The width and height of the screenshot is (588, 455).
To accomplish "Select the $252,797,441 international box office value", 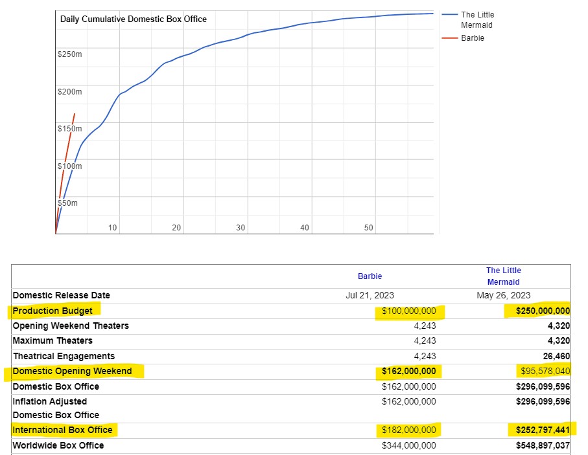I will 543,430.
